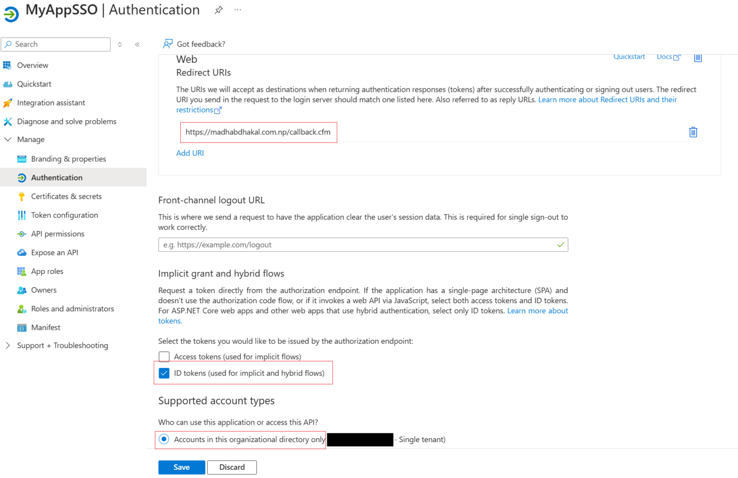The image size is (738, 478).
Task: Pin the Authentication blade
Action: [x=219, y=10]
